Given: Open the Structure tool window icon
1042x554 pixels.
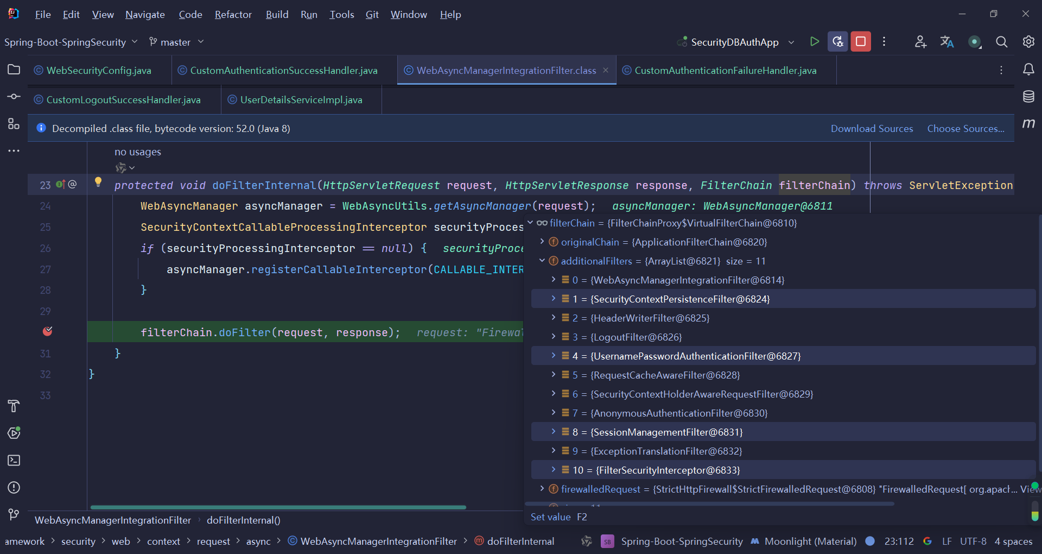Looking at the screenshot, I should [14, 124].
